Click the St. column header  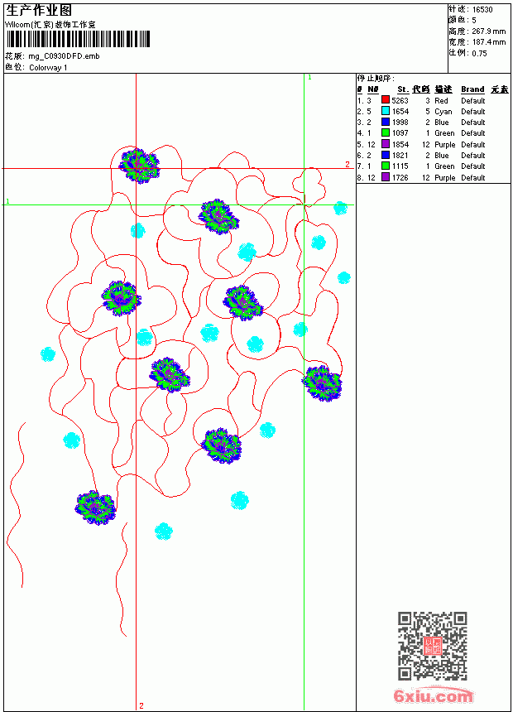403,89
